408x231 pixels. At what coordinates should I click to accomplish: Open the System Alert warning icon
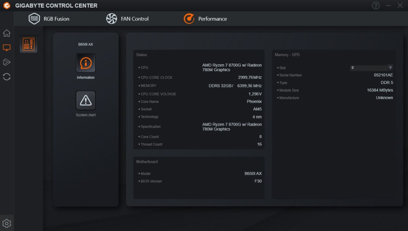point(86,100)
